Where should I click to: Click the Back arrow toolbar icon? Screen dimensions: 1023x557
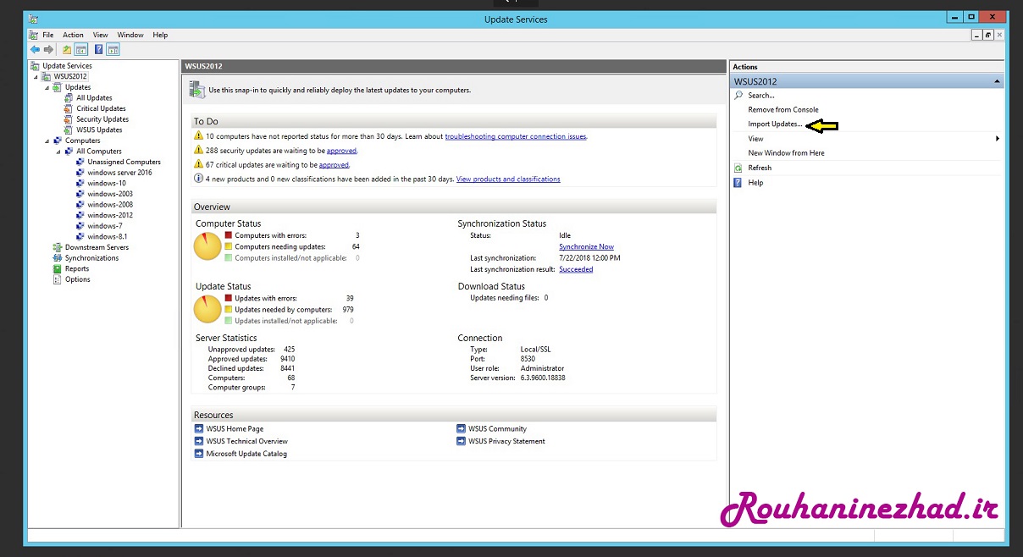coord(35,50)
